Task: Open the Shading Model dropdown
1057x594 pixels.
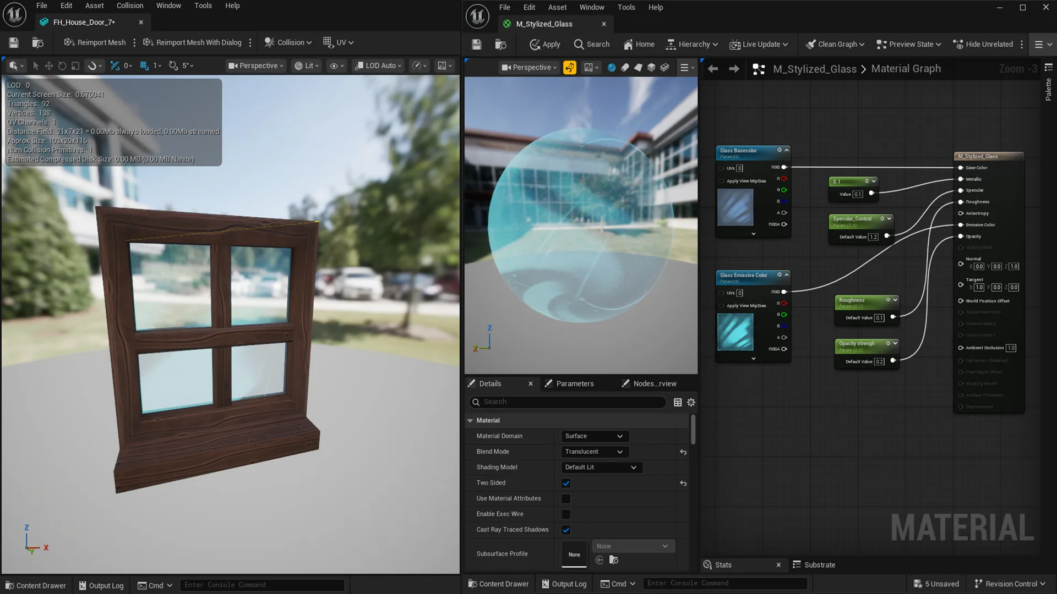Action: (601, 468)
